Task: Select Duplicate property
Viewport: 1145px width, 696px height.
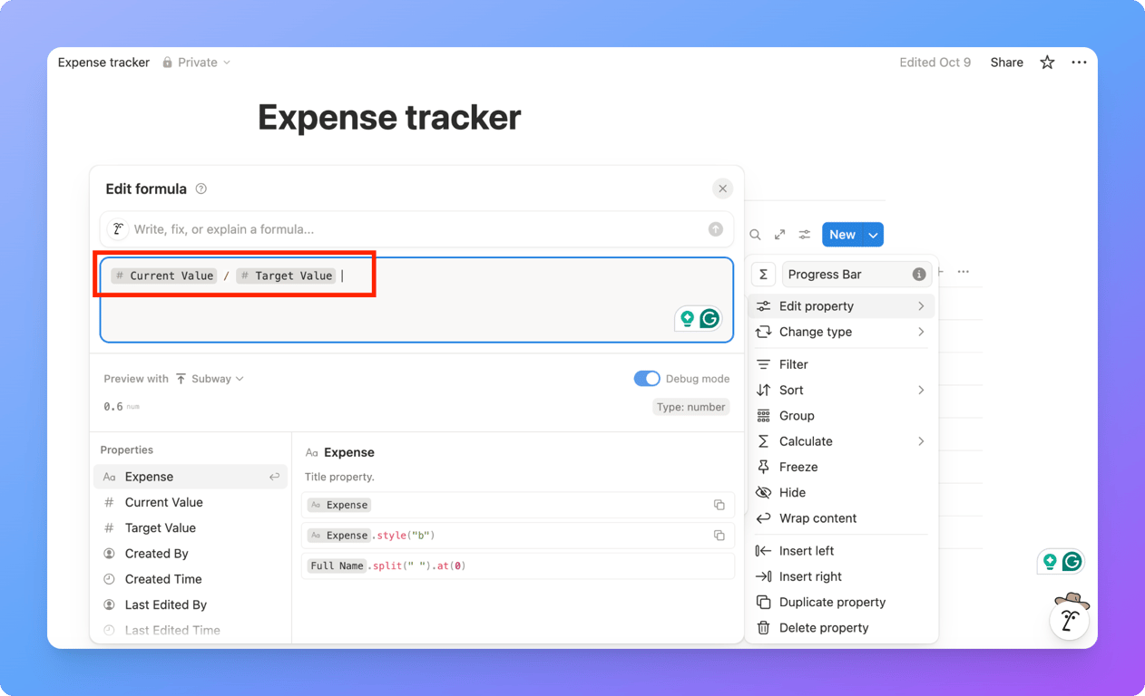Action: (x=841, y=602)
